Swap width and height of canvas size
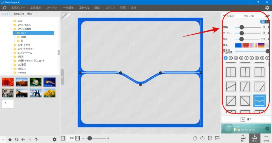The height and width of the screenshot is (143, 272). (268, 16)
